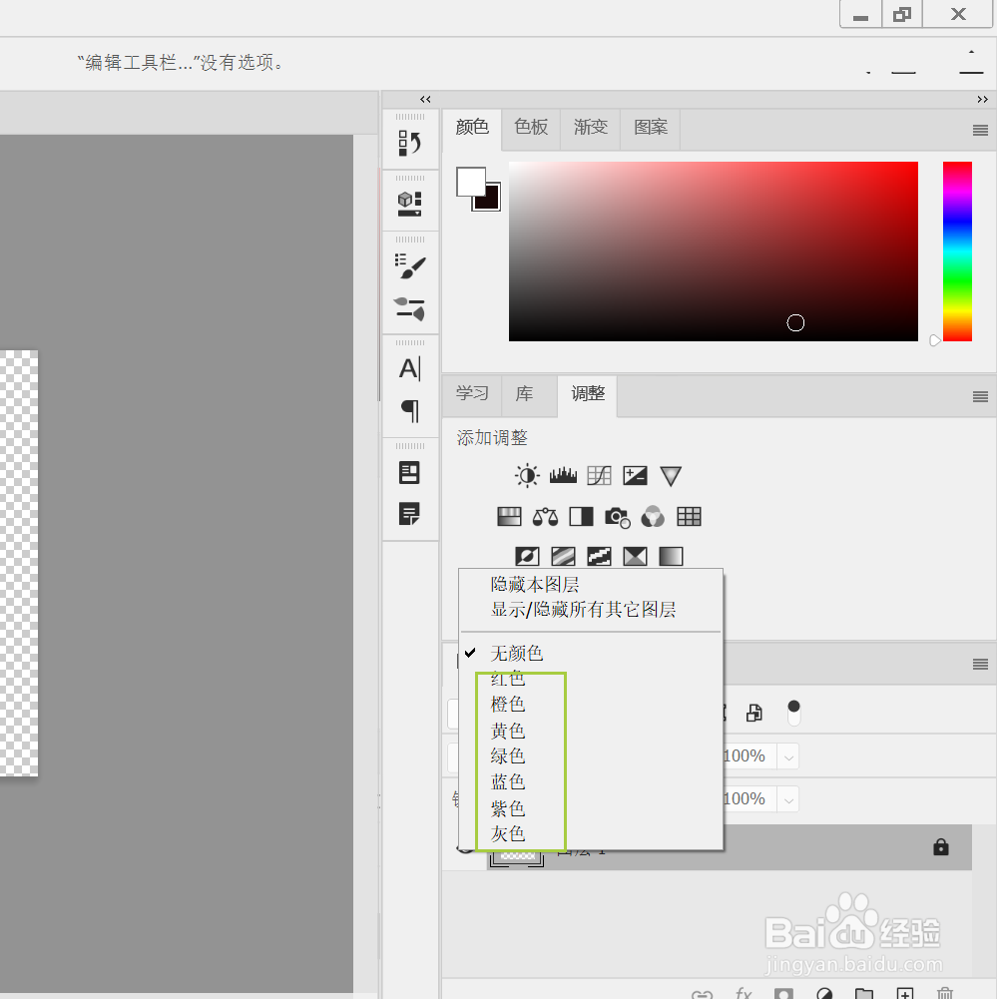The image size is (997, 999).
Task: Create new fill or adjustment layer icon
Action: [824, 993]
